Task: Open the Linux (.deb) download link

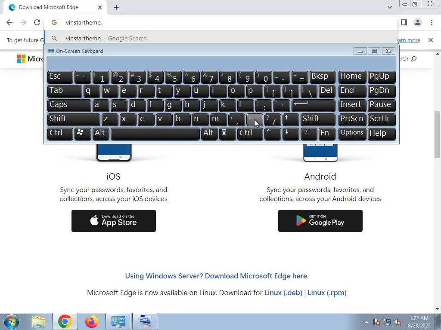Action: [283, 293]
